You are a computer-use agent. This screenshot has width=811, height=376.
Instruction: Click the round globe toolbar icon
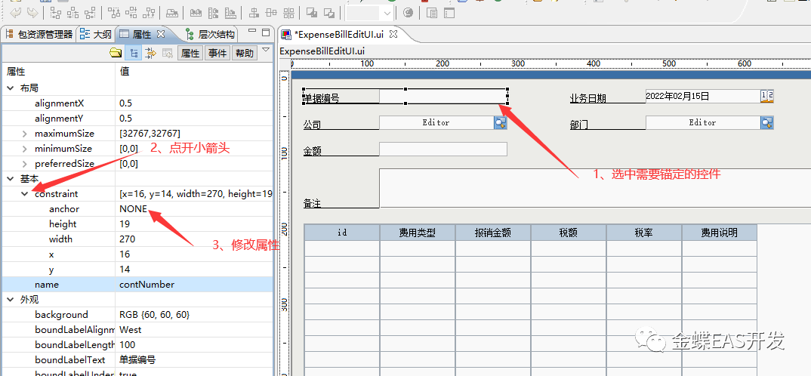pos(408,13)
